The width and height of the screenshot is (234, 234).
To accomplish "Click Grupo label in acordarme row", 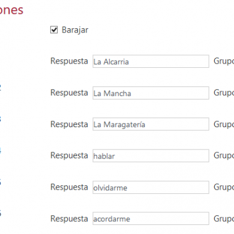I will click(x=224, y=219).
